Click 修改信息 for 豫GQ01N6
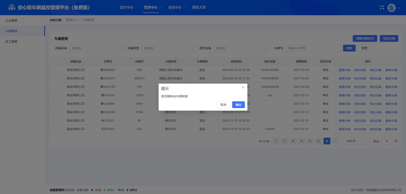 [x=360, y=112]
